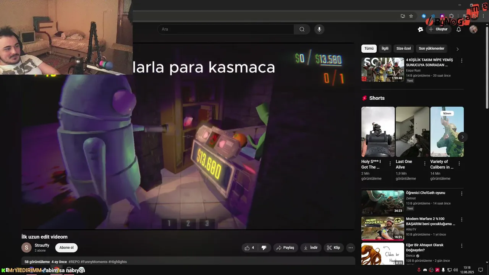Open the Shazam browser extension
The width and height of the screenshot is (489, 275).
424,16
